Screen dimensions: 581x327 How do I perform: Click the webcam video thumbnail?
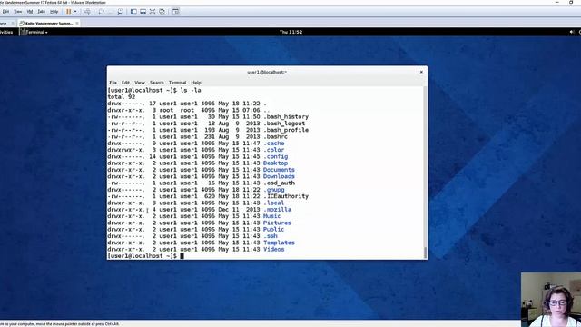551,300
